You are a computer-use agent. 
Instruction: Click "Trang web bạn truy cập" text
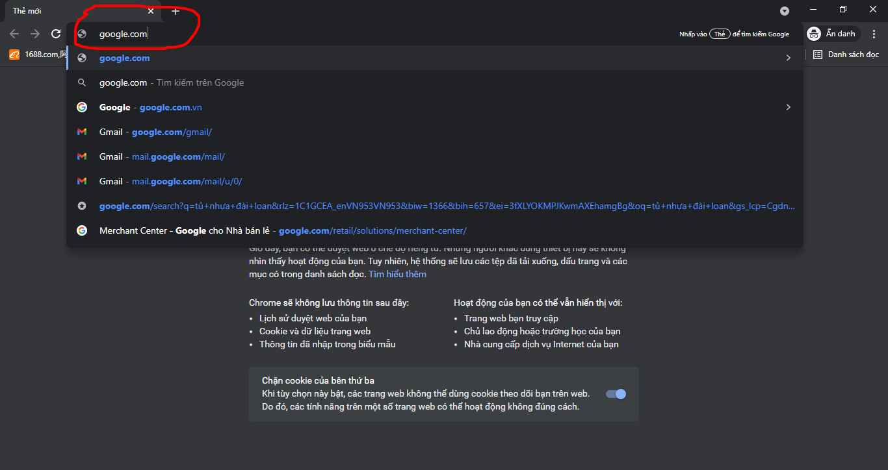tap(512, 318)
